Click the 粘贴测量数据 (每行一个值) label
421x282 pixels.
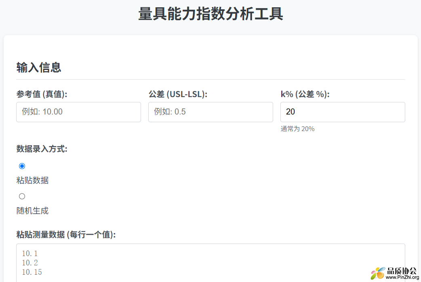tap(66, 234)
